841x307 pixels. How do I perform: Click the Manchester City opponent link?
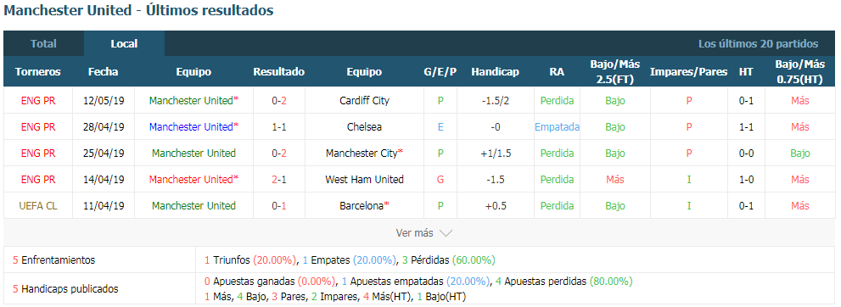click(364, 153)
